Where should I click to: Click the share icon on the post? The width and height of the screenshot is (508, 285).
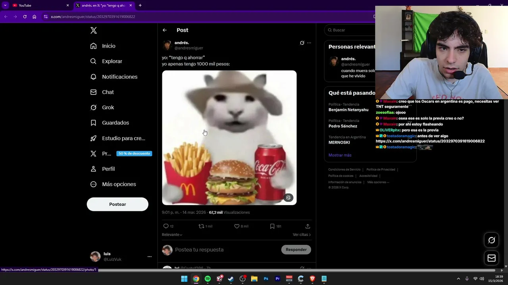click(308, 226)
